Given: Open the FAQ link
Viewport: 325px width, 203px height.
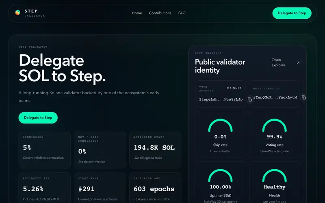Looking at the screenshot, I should tap(182, 13).
